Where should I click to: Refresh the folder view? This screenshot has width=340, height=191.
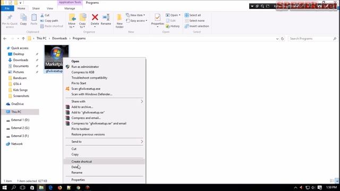(282, 39)
